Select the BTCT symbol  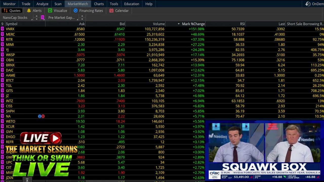point(10,80)
